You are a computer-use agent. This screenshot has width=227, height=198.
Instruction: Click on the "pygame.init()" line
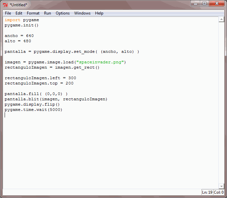click(x=22, y=25)
